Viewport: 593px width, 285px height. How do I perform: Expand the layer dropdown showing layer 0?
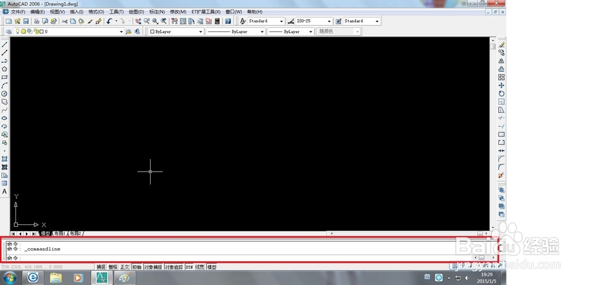(x=122, y=32)
